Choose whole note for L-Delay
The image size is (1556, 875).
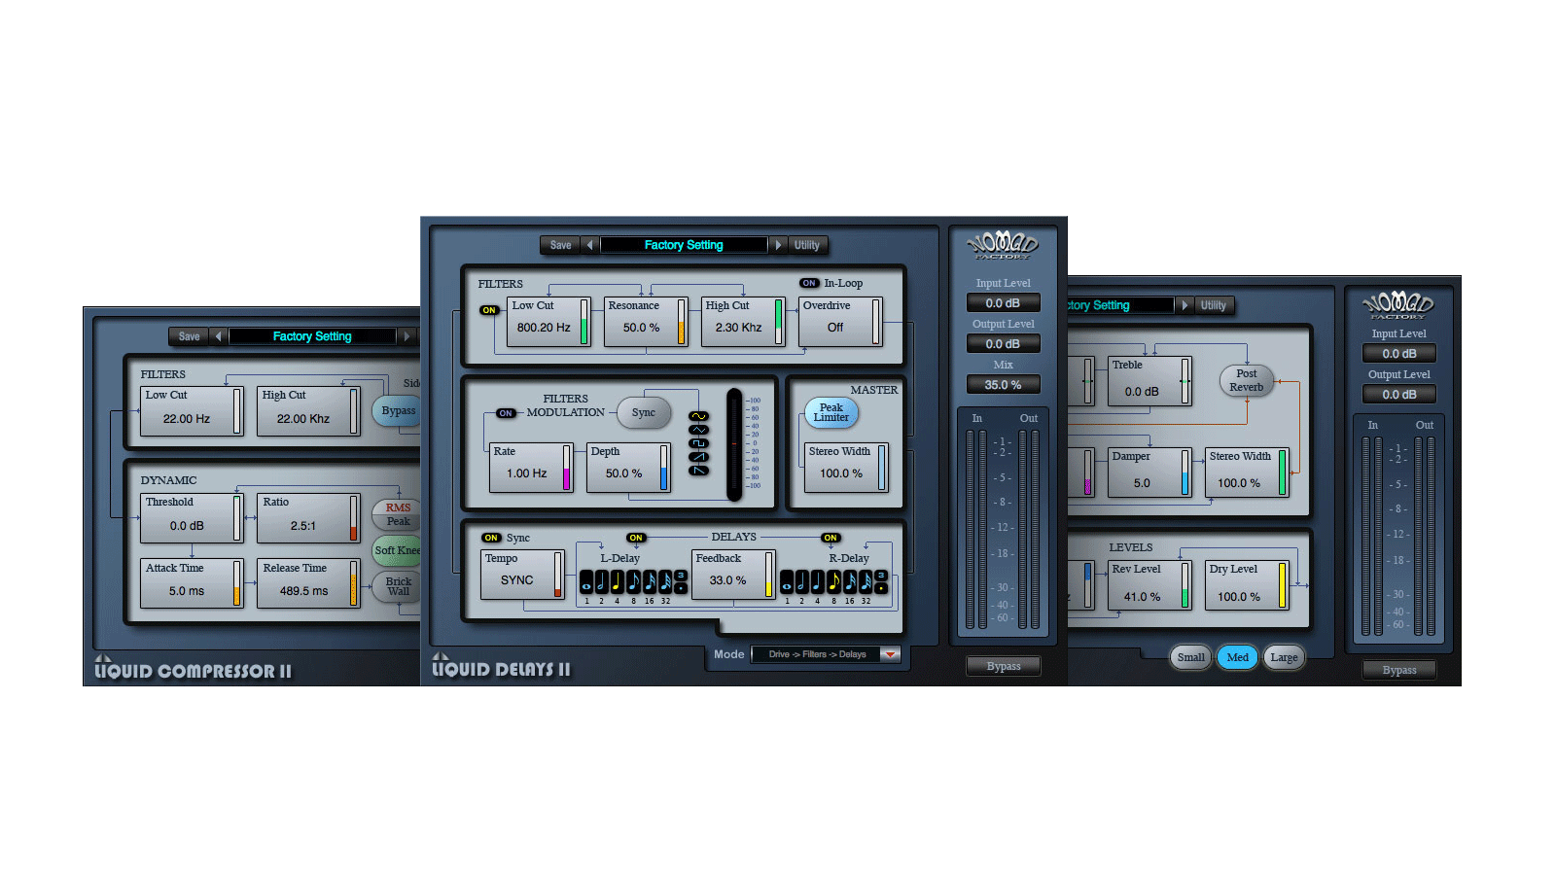(586, 581)
